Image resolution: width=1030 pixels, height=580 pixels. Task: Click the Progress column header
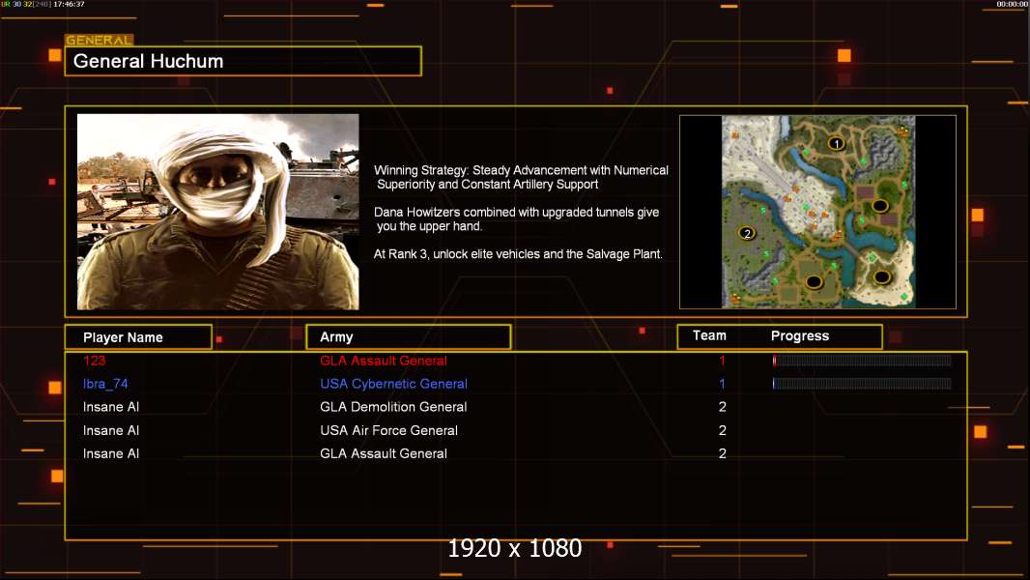pos(799,335)
